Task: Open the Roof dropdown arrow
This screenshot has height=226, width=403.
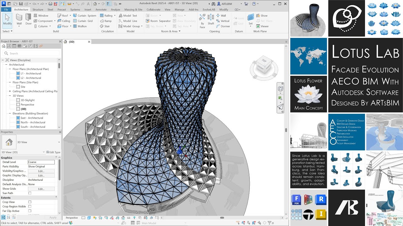Action: 70,15
